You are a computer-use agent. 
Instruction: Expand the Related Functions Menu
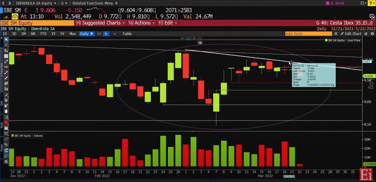coord(95,3)
